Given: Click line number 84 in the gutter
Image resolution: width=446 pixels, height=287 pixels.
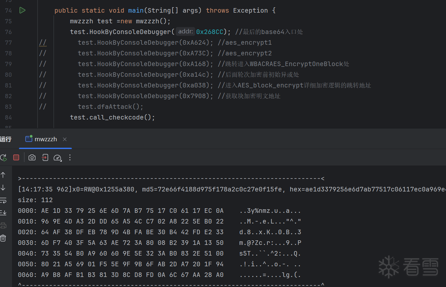Looking at the screenshot, I should [x=8, y=118].
